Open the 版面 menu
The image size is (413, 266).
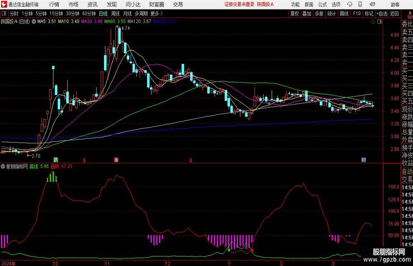(x=309, y=4)
